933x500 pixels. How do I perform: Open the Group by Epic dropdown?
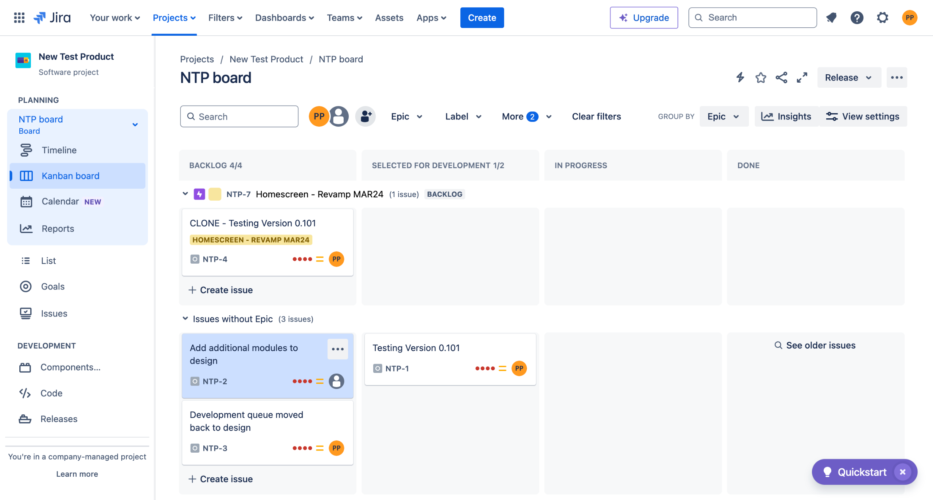tap(724, 117)
